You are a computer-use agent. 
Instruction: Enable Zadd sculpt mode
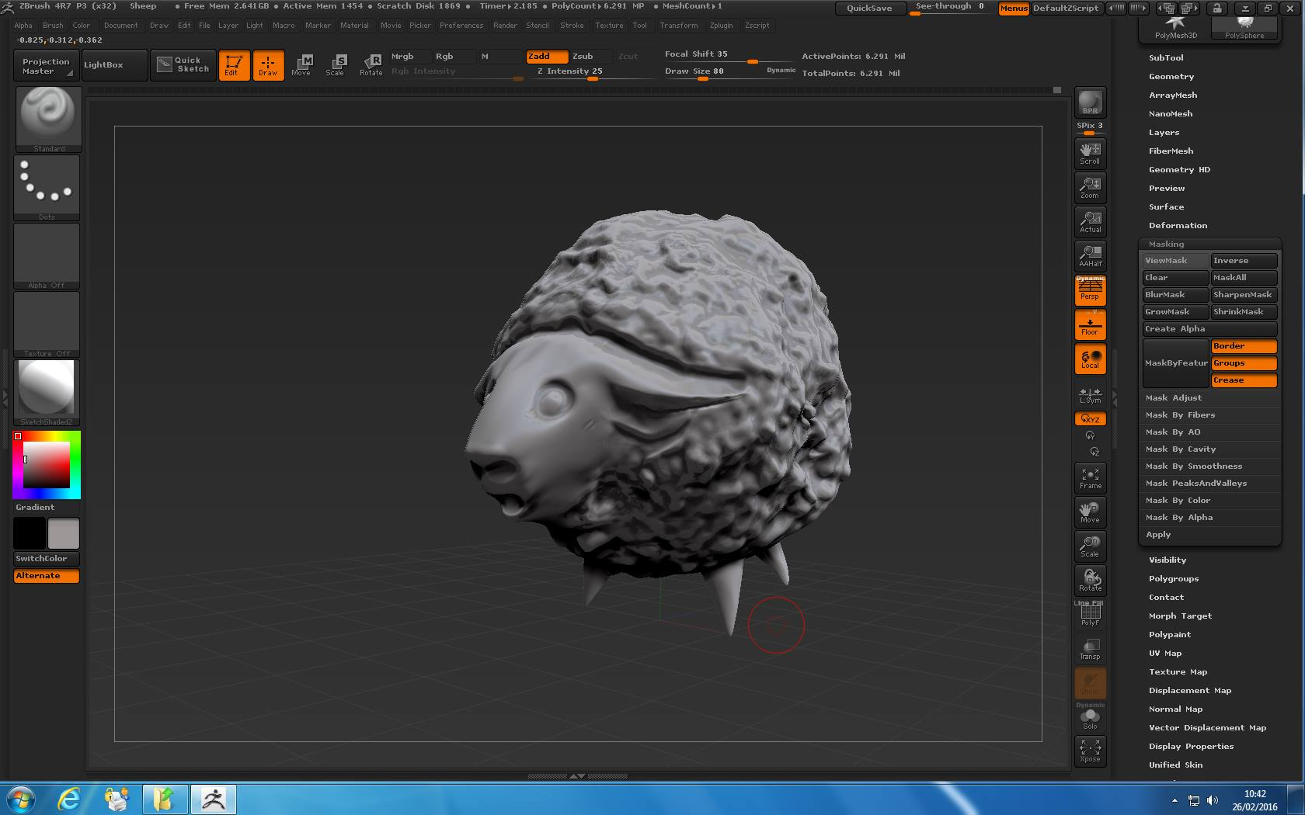coord(547,57)
